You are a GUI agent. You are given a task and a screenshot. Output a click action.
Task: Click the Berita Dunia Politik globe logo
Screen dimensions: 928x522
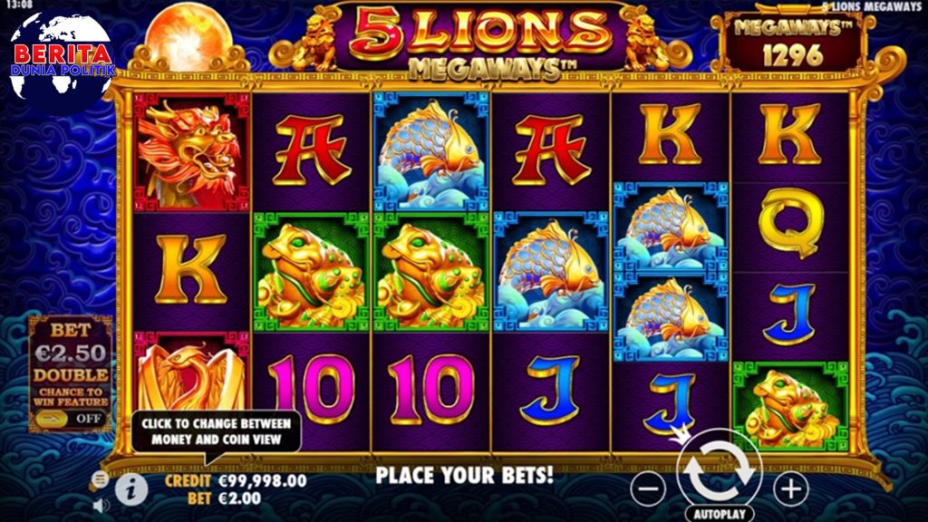click(x=62, y=63)
